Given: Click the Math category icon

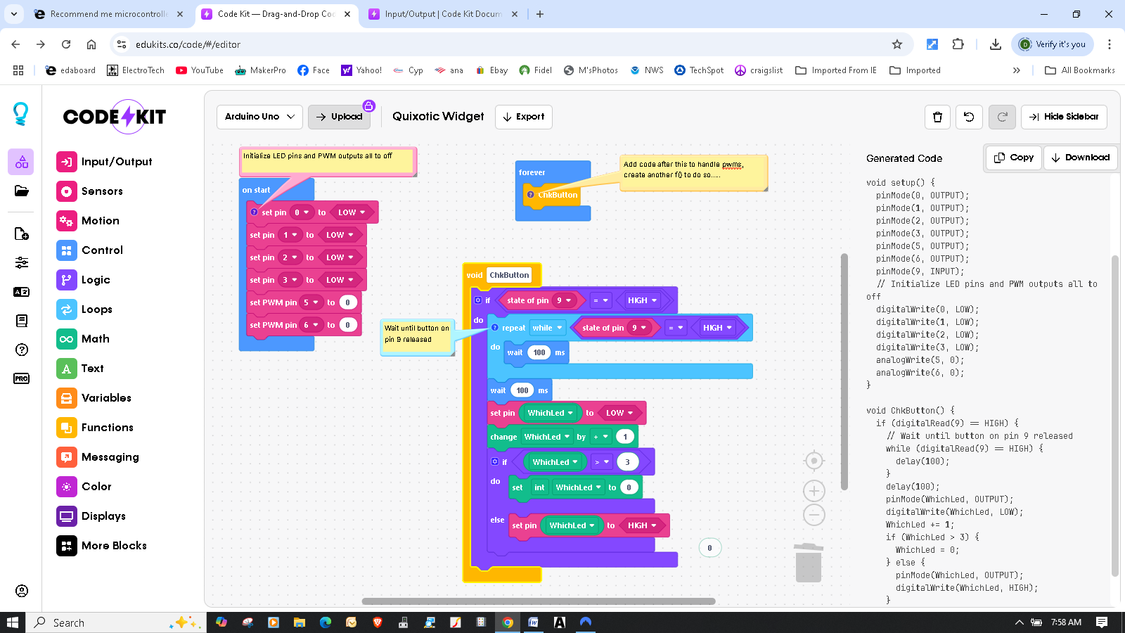Looking at the screenshot, I should tap(66, 339).
